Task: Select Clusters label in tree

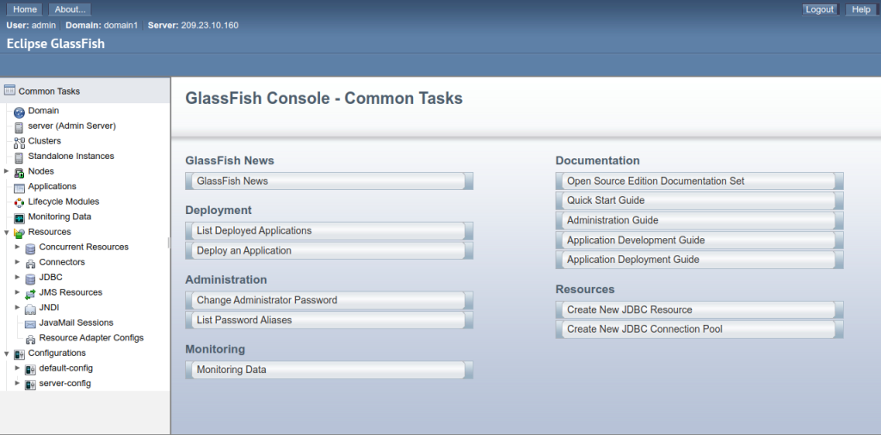Action: pos(45,141)
